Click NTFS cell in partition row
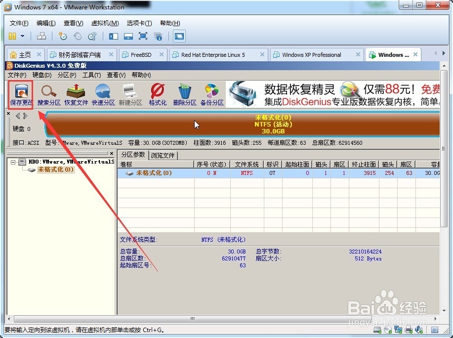 (247, 173)
